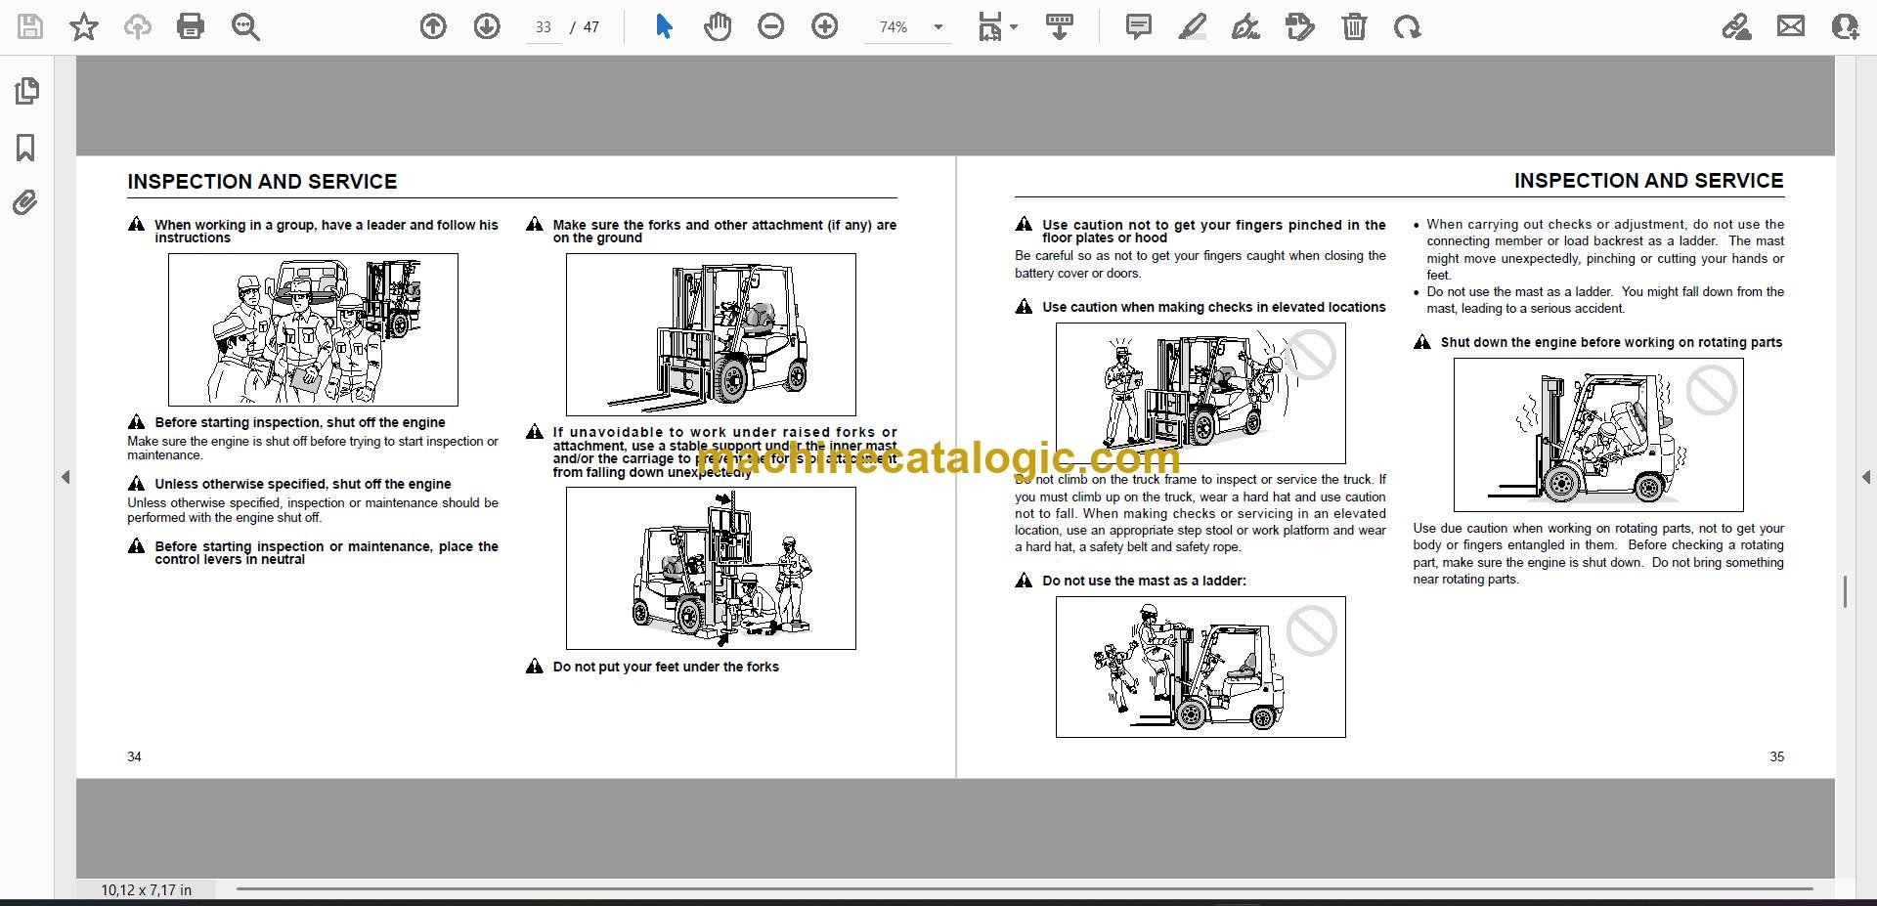
Task: Add a sticky note comment
Action: (1139, 26)
